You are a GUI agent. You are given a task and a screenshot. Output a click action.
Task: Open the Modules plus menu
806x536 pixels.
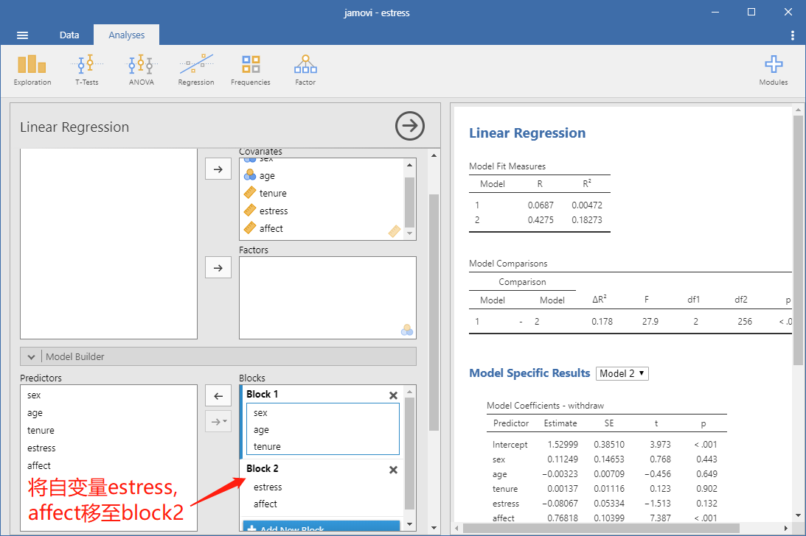(773, 71)
